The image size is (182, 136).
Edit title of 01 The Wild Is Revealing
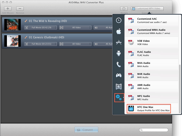coord(26,21)
